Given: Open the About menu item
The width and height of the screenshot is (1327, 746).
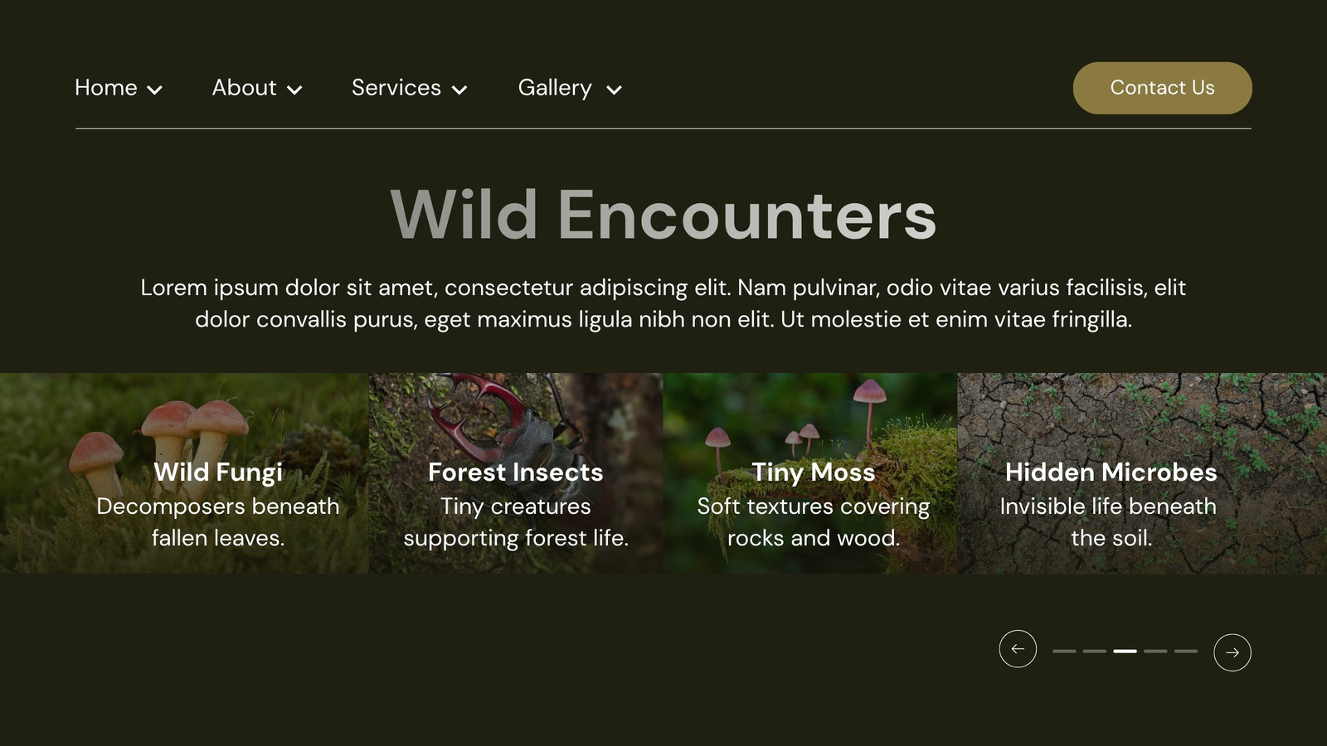Looking at the screenshot, I should (x=244, y=88).
